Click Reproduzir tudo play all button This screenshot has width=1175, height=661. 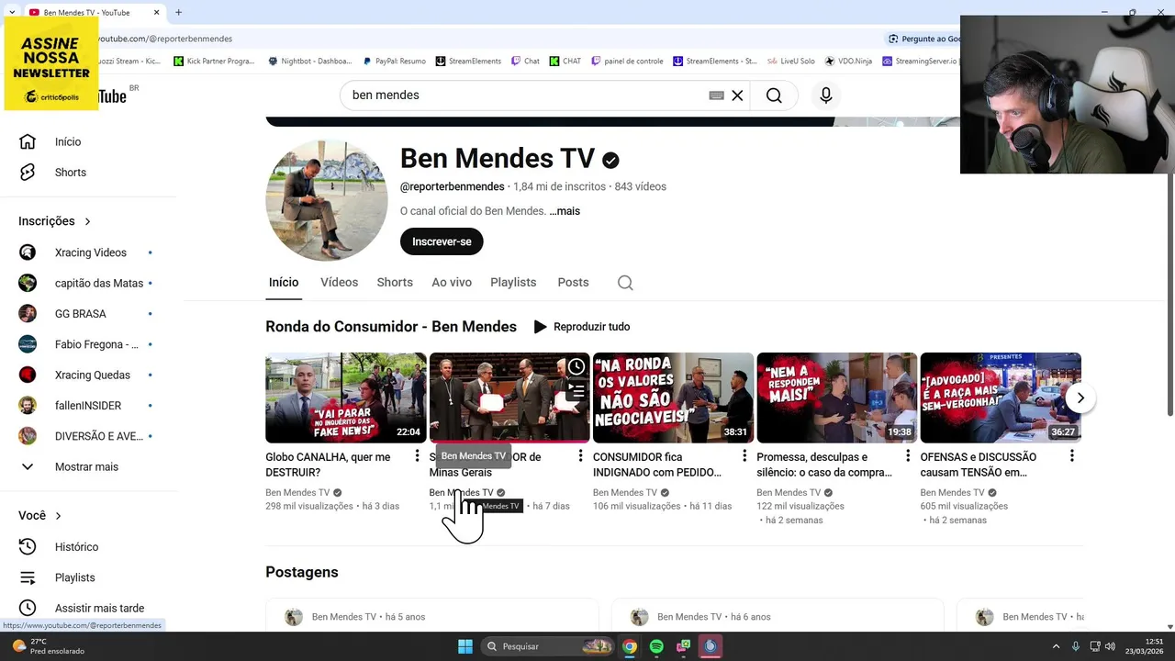click(x=582, y=327)
